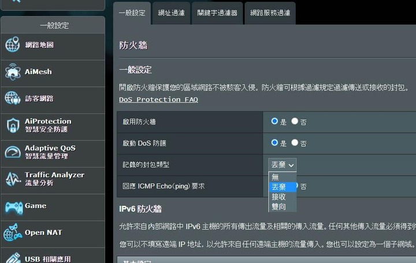
Task: Open Adaptive QoS 智慧流量管理 page
Action: pyautogui.click(x=53, y=153)
